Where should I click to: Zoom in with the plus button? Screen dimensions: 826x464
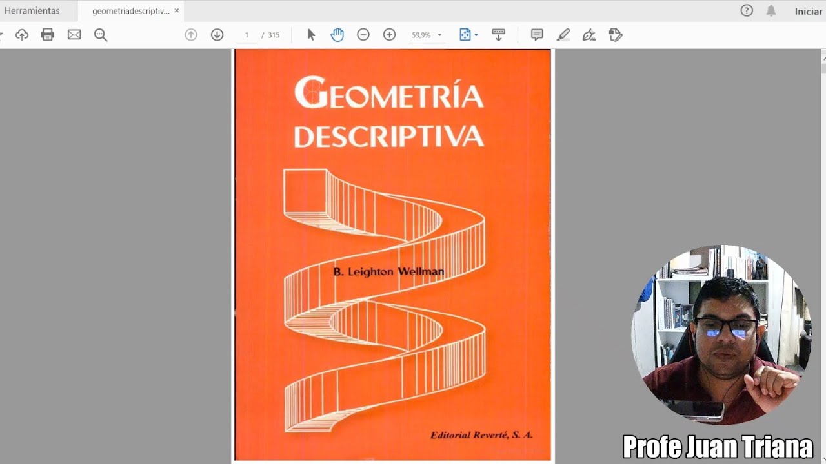pyautogui.click(x=390, y=35)
